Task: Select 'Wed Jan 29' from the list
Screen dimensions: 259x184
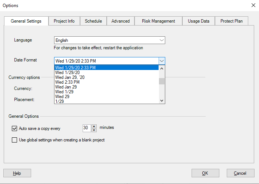Action: tap(66, 87)
